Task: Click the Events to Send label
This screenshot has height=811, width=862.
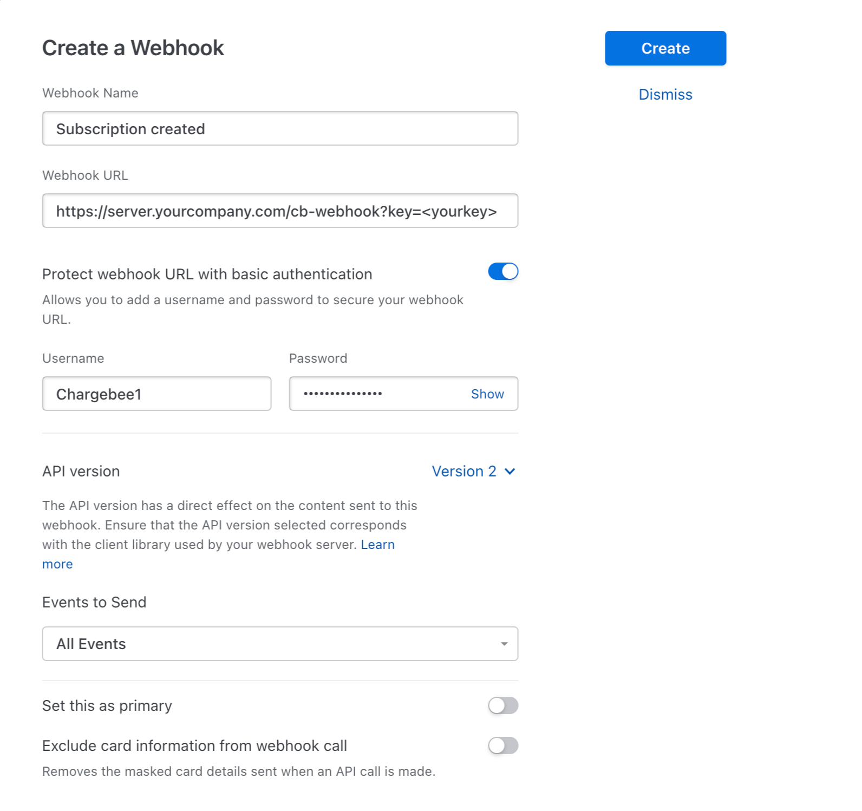Action: tap(94, 603)
